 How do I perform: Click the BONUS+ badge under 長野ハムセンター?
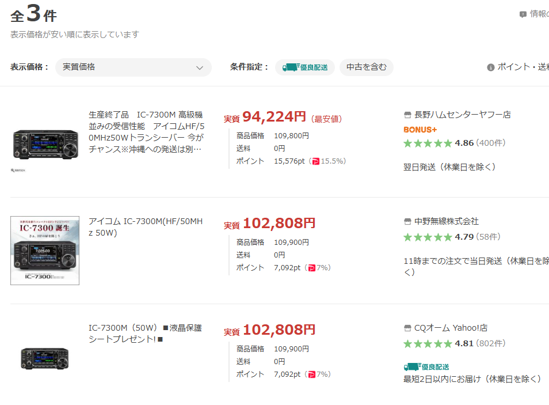(420, 130)
